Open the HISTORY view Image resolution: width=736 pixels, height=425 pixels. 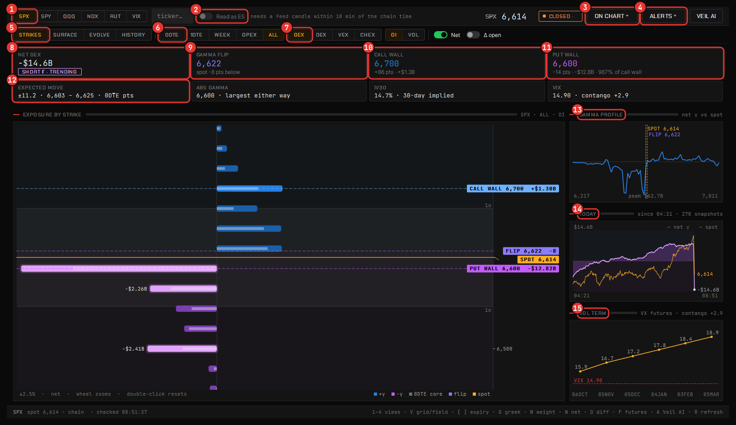134,35
